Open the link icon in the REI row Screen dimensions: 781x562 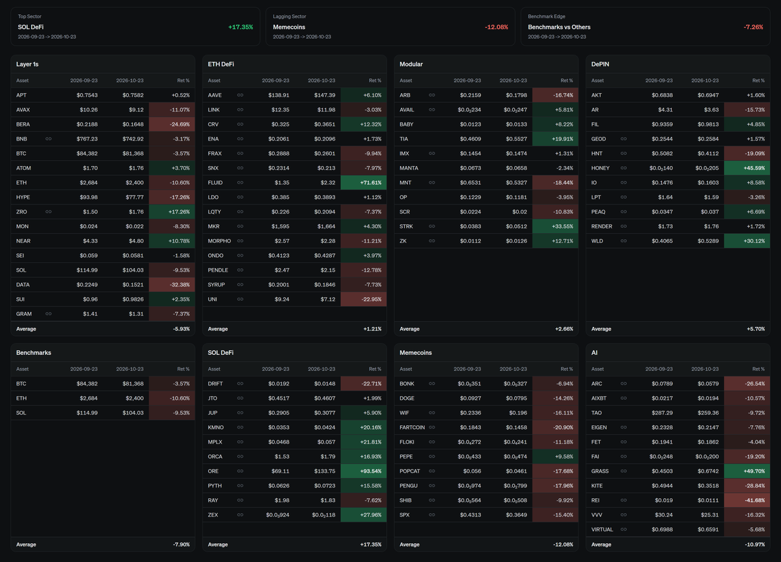623,500
